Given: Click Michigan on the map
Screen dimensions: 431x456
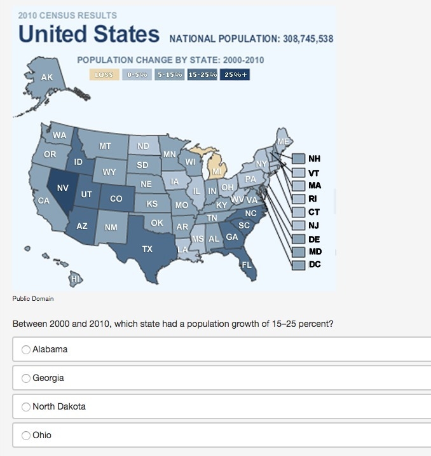Looking at the screenshot, I should (217, 168).
